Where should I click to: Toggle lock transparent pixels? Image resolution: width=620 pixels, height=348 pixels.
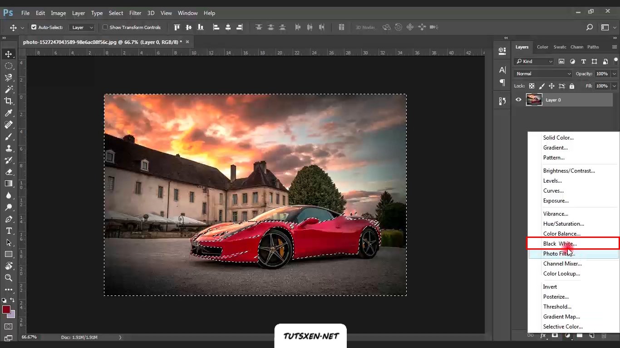coord(531,86)
